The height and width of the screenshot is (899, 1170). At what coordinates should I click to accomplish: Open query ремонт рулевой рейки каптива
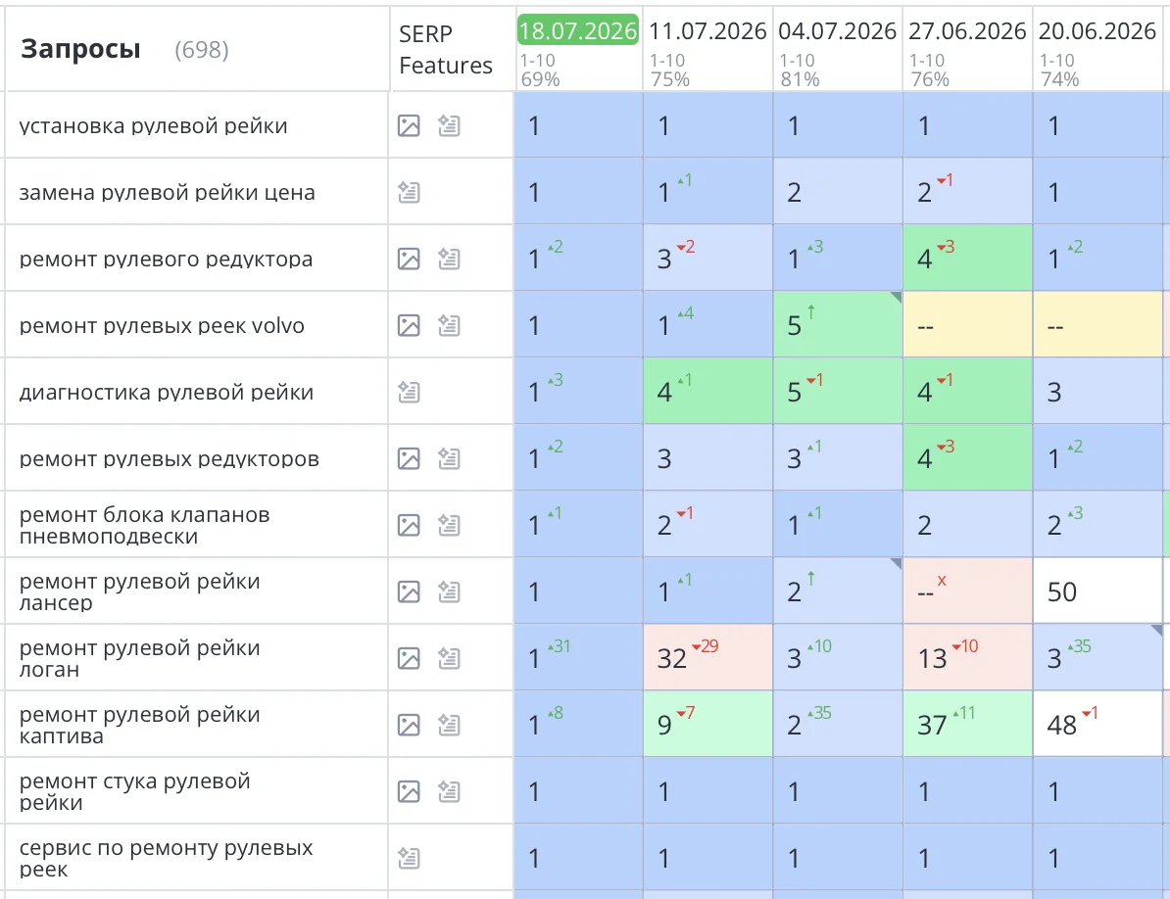click(x=139, y=725)
